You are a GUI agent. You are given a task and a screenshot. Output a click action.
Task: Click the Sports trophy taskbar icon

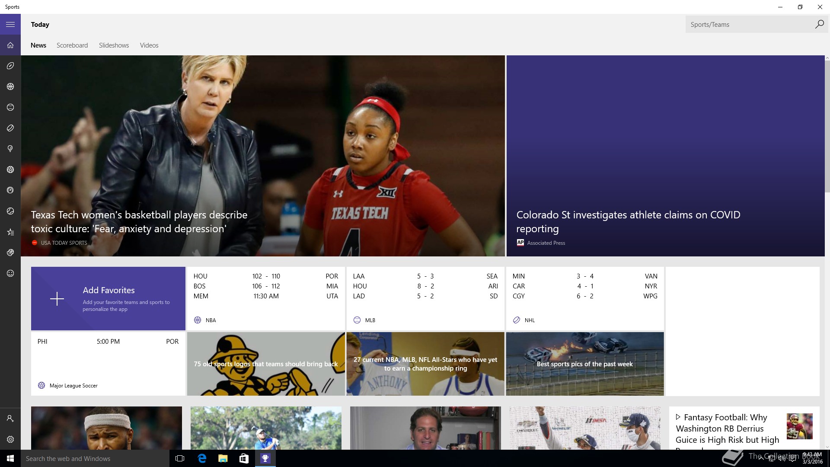tap(265, 458)
